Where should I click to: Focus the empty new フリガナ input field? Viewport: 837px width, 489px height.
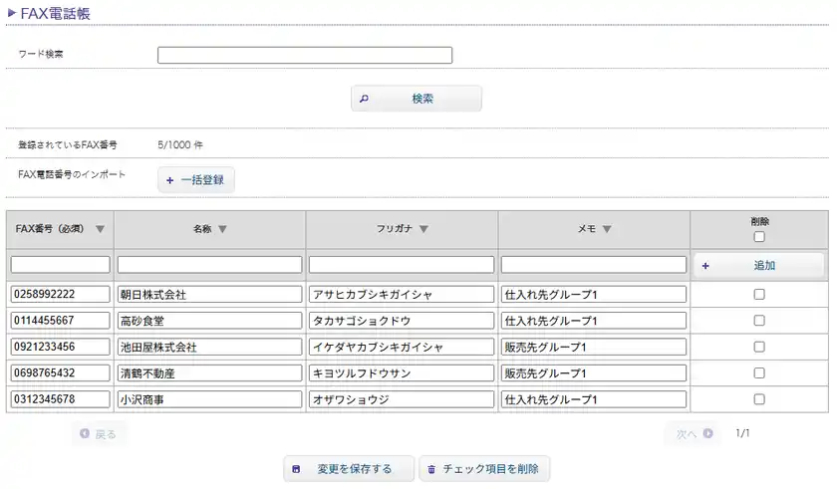402,265
